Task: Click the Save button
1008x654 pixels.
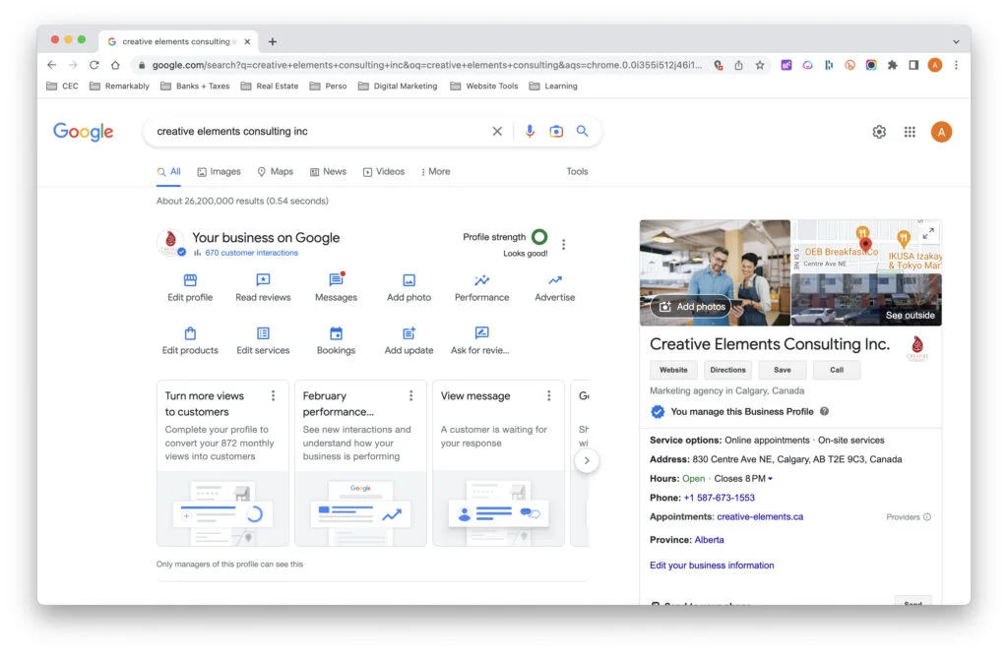Action: click(x=783, y=370)
